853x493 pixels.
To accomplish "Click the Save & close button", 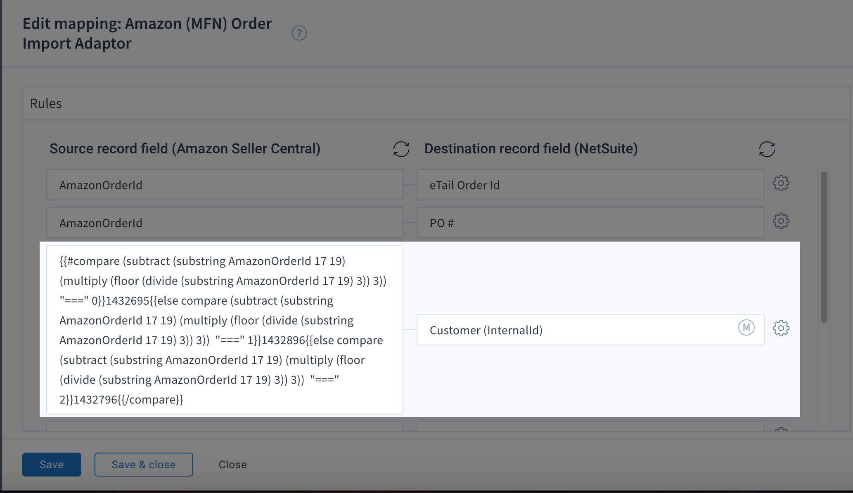I will [x=144, y=465].
